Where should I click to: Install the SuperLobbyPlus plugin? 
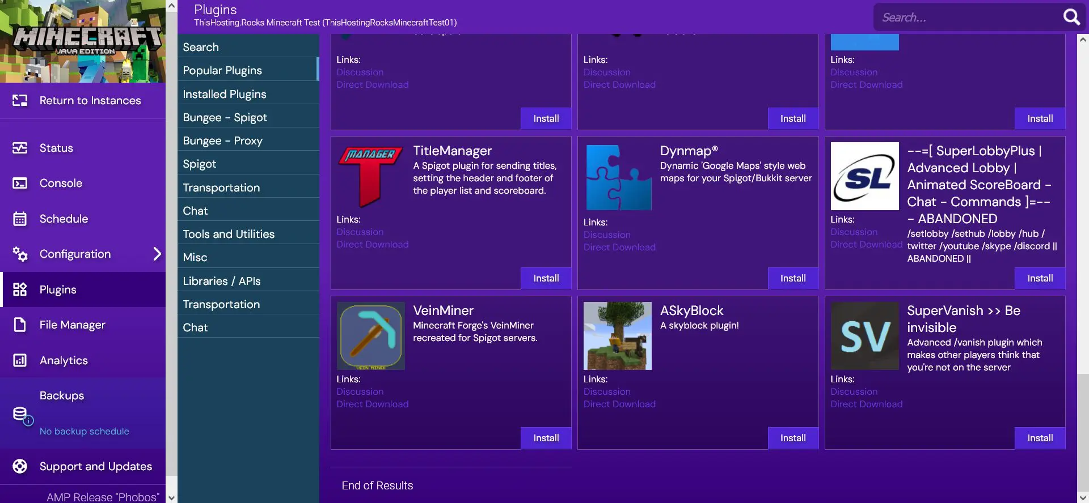coord(1040,278)
